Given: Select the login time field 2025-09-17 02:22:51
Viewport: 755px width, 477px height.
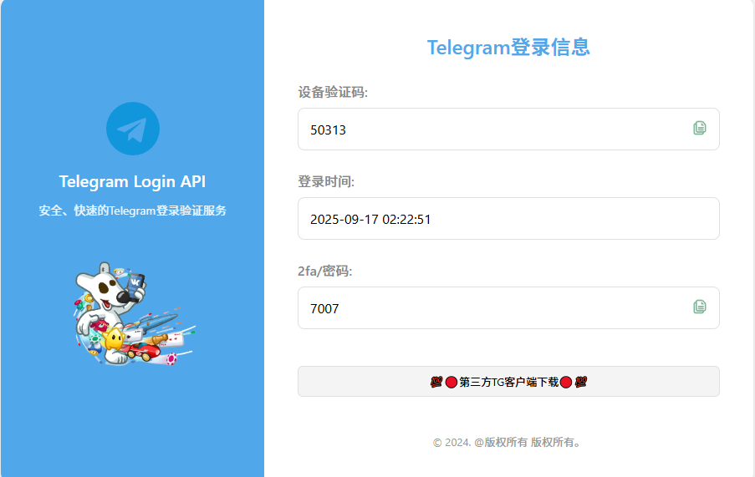Looking at the screenshot, I should 508,218.
